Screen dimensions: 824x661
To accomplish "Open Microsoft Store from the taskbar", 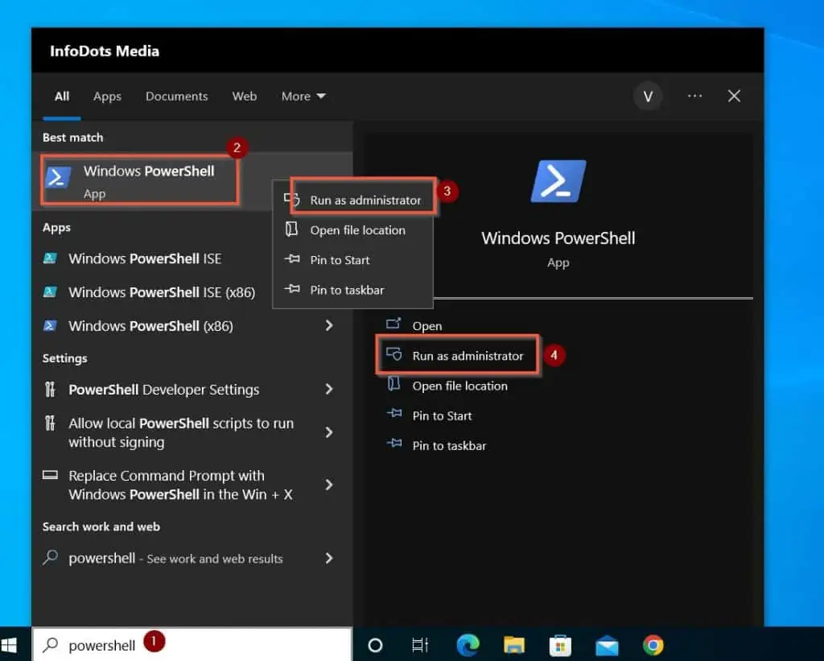I will click(560, 646).
